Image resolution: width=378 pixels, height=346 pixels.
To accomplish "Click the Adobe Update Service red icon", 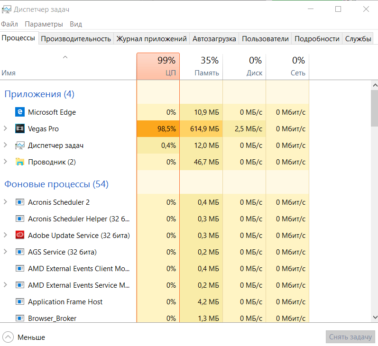I will pyautogui.click(x=20, y=235).
